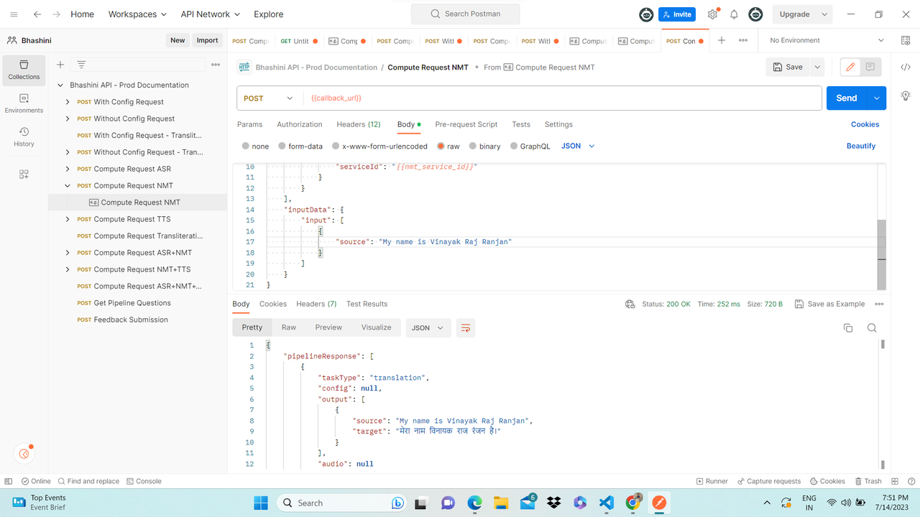Open code snippet panel icon
This screenshot has width=920, height=517.
tap(906, 67)
